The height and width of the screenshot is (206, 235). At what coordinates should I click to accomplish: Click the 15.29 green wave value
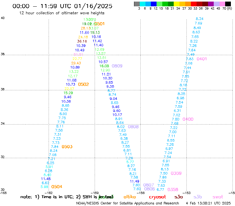(68, 93)
